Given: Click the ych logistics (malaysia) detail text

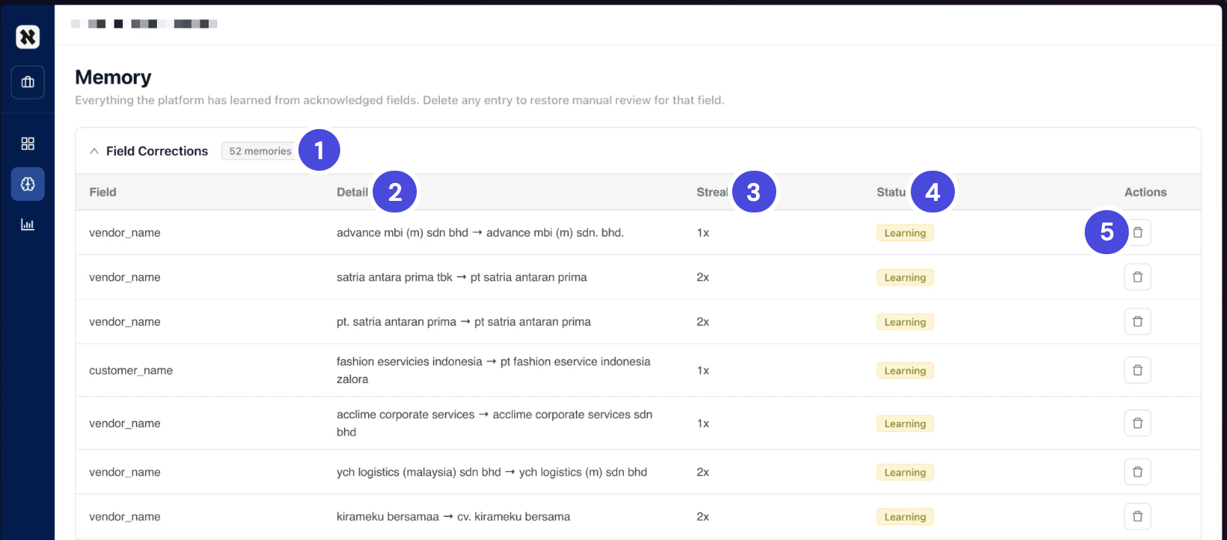Looking at the screenshot, I should coord(492,472).
